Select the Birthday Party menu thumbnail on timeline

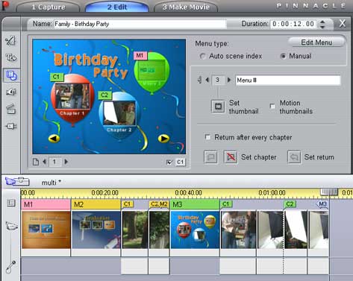click(x=195, y=230)
